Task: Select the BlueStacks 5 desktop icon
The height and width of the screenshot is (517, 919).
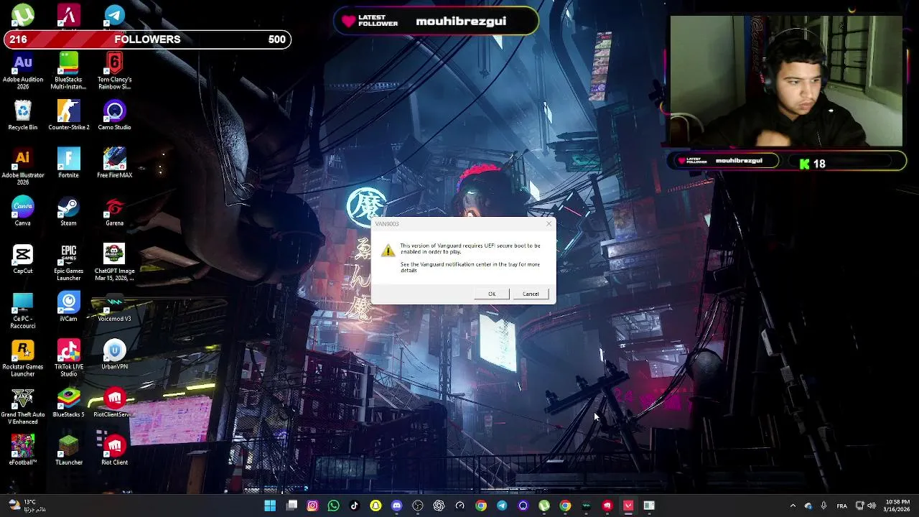Action: coord(69,403)
